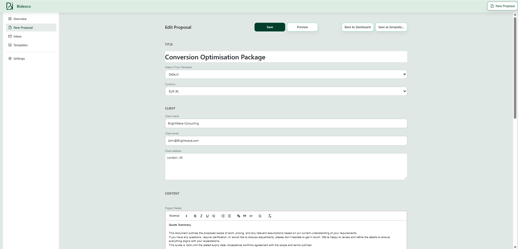
Task: Click the CLIENT section label
Action: (x=170, y=108)
